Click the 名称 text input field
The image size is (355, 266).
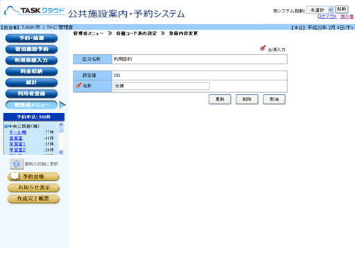point(162,86)
